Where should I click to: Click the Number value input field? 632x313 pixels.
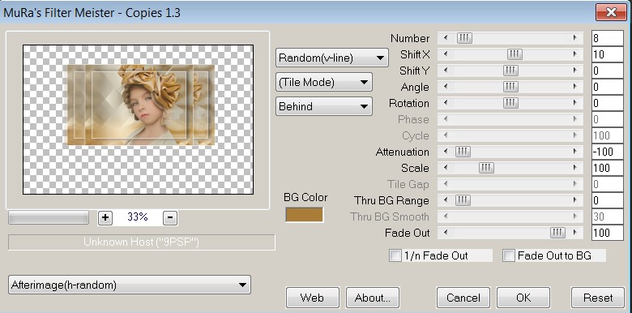coord(608,38)
